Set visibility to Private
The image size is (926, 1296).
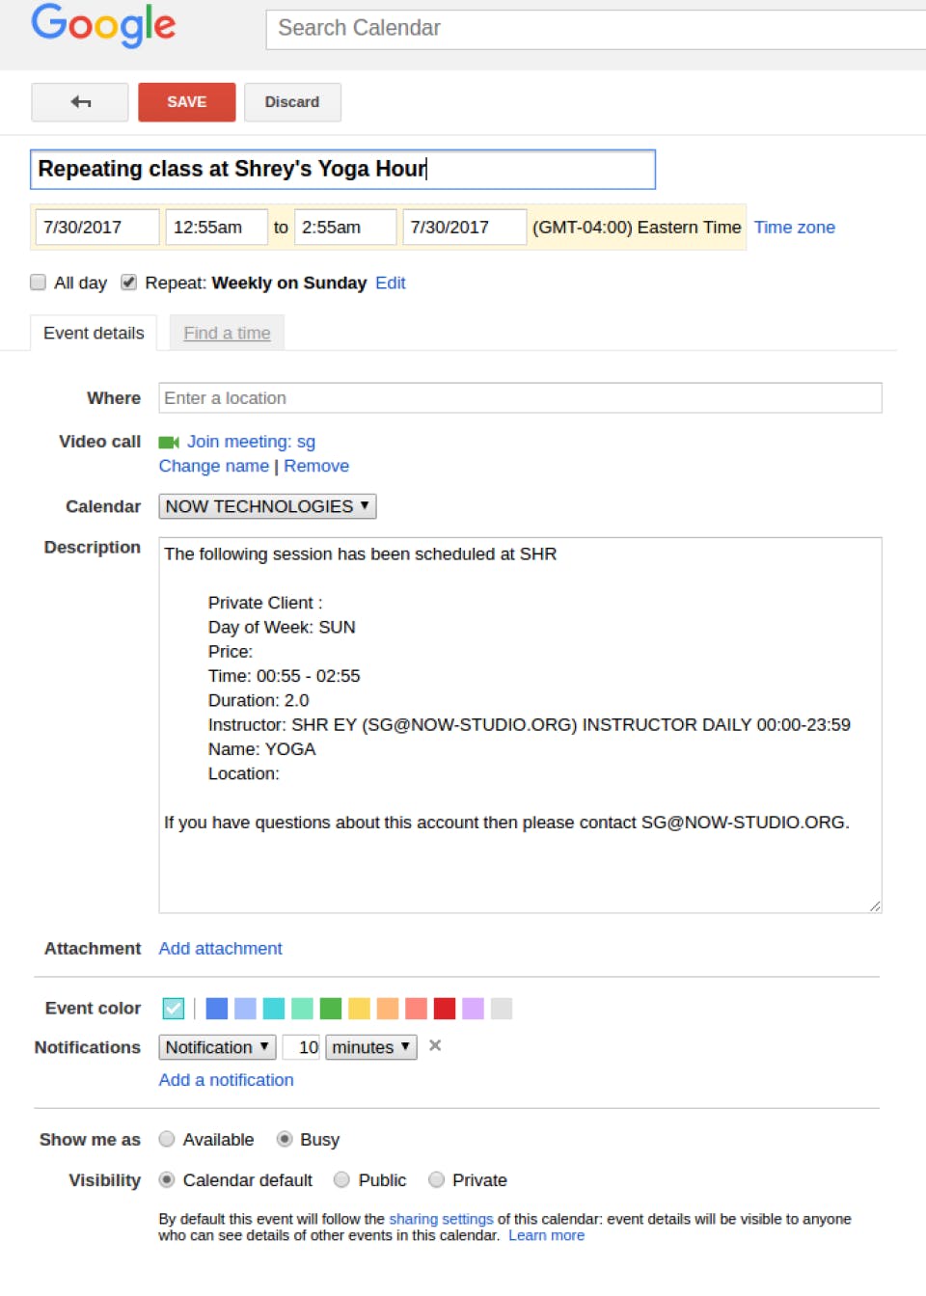coord(436,1179)
